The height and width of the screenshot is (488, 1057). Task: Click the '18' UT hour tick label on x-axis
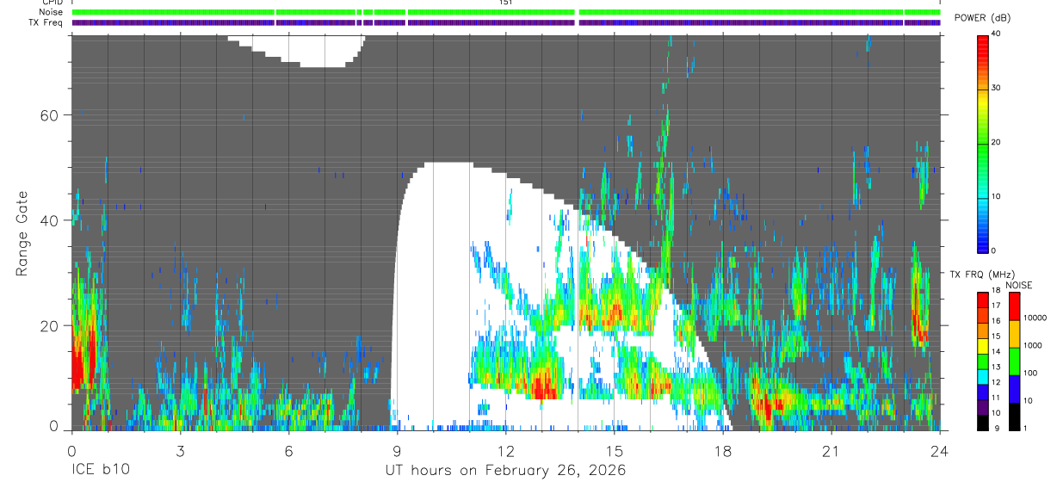[722, 450]
